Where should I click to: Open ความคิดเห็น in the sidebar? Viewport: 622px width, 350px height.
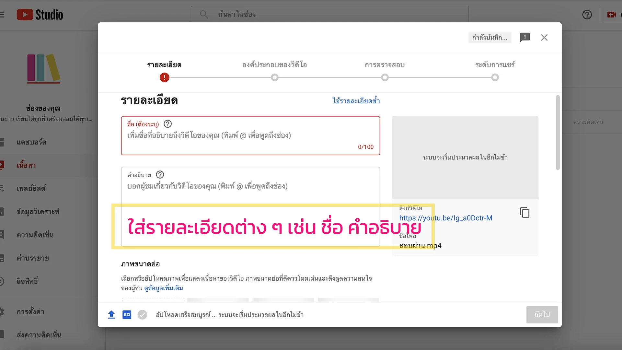click(x=35, y=235)
